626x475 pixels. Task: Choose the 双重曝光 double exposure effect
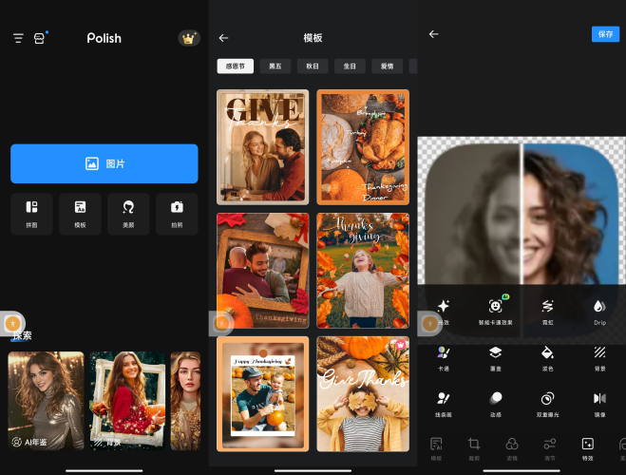click(x=548, y=403)
